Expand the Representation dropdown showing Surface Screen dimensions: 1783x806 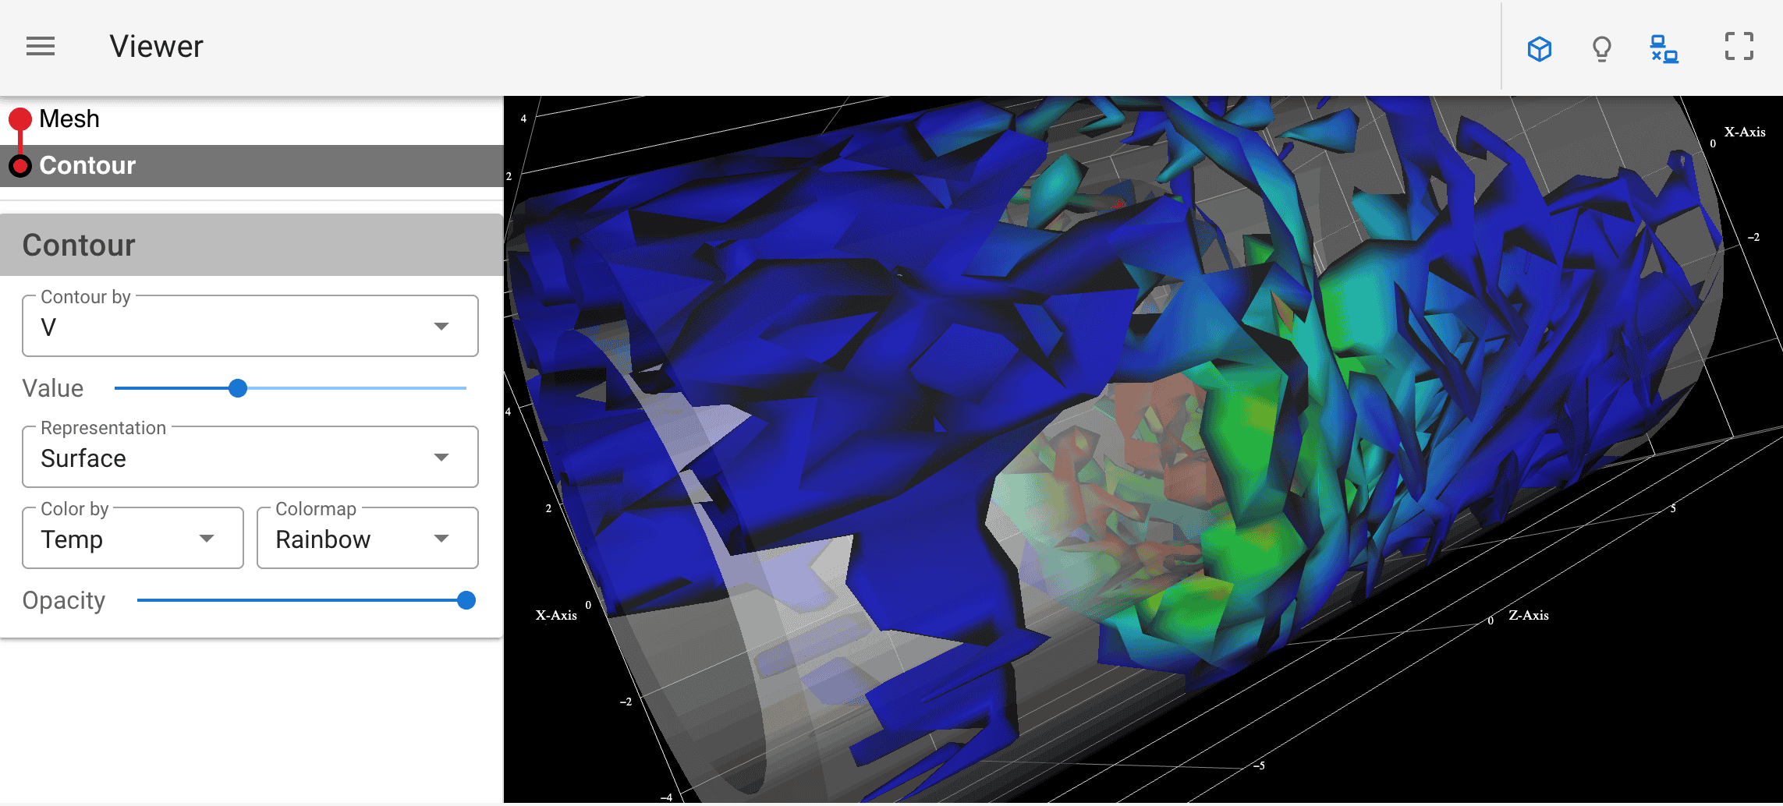point(250,458)
